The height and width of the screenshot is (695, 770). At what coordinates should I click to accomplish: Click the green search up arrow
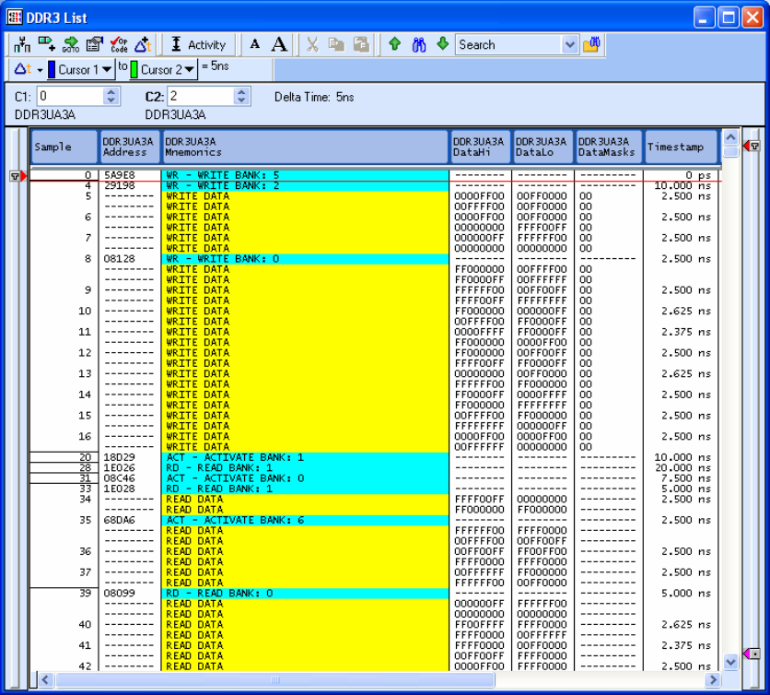(395, 44)
